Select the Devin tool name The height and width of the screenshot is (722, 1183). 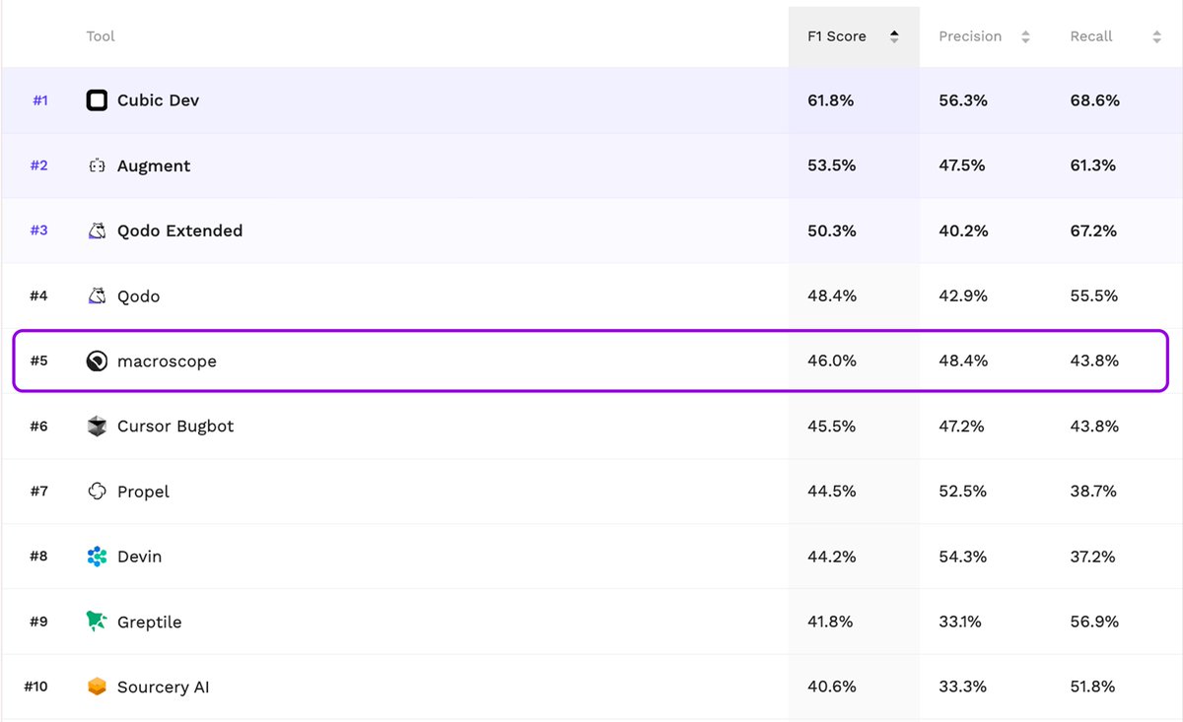point(139,557)
